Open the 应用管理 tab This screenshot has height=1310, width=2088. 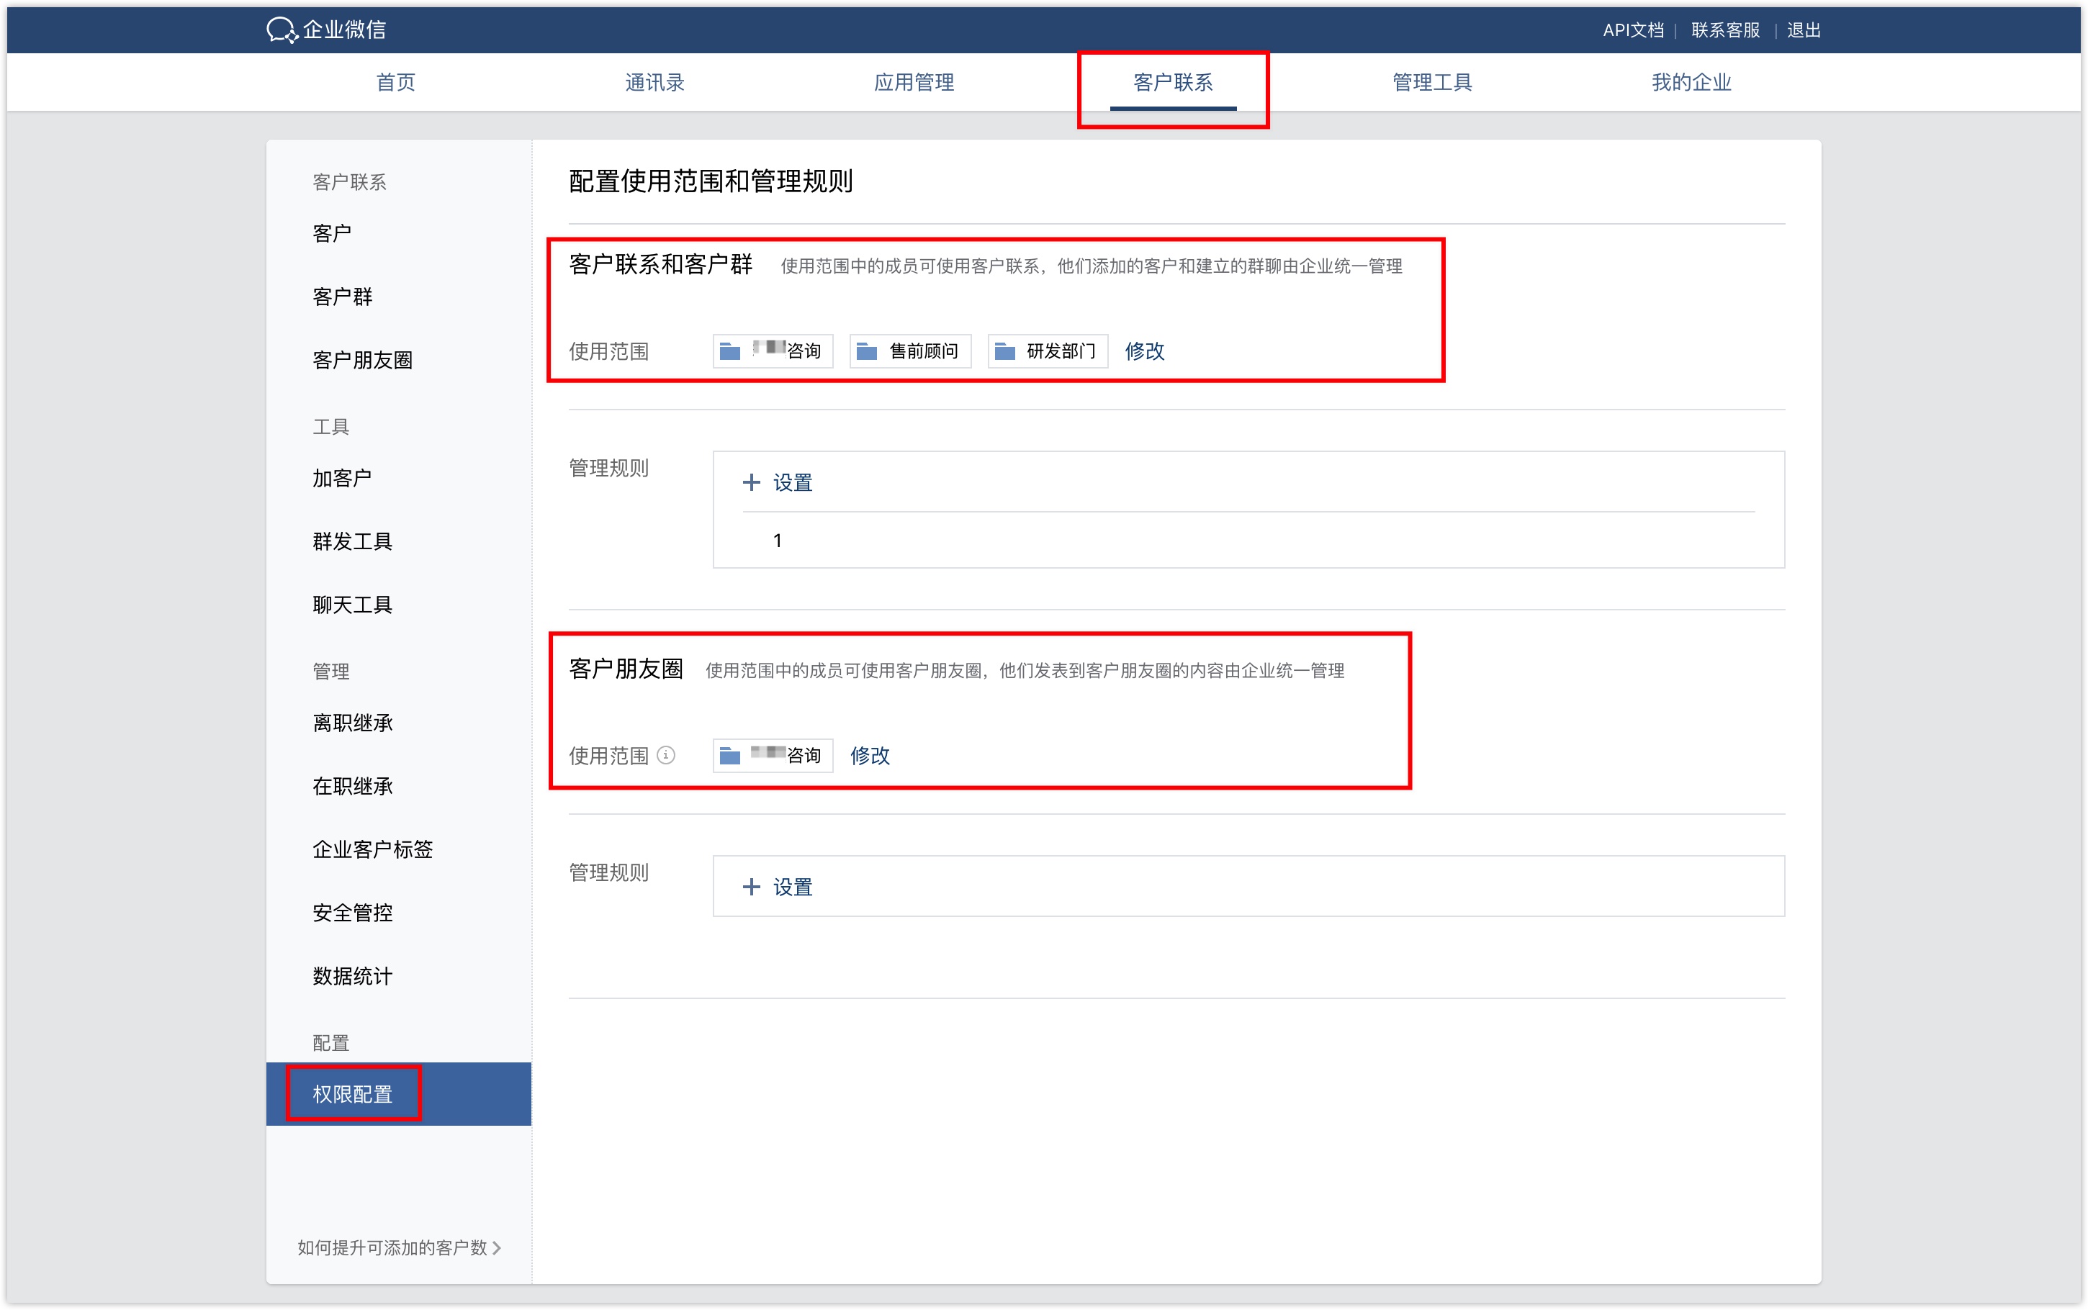[914, 82]
